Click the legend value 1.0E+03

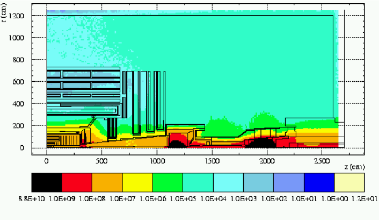click(244, 199)
